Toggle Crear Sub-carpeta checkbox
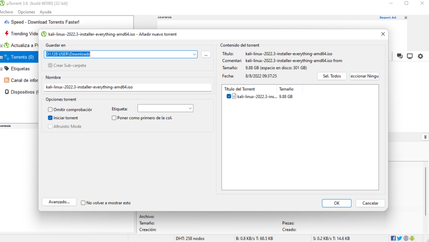Screen dimensions: 429x242 [50, 65]
